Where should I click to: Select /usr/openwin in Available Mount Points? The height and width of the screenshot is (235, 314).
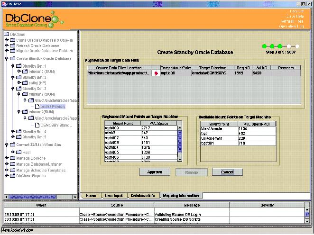(238, 138)
